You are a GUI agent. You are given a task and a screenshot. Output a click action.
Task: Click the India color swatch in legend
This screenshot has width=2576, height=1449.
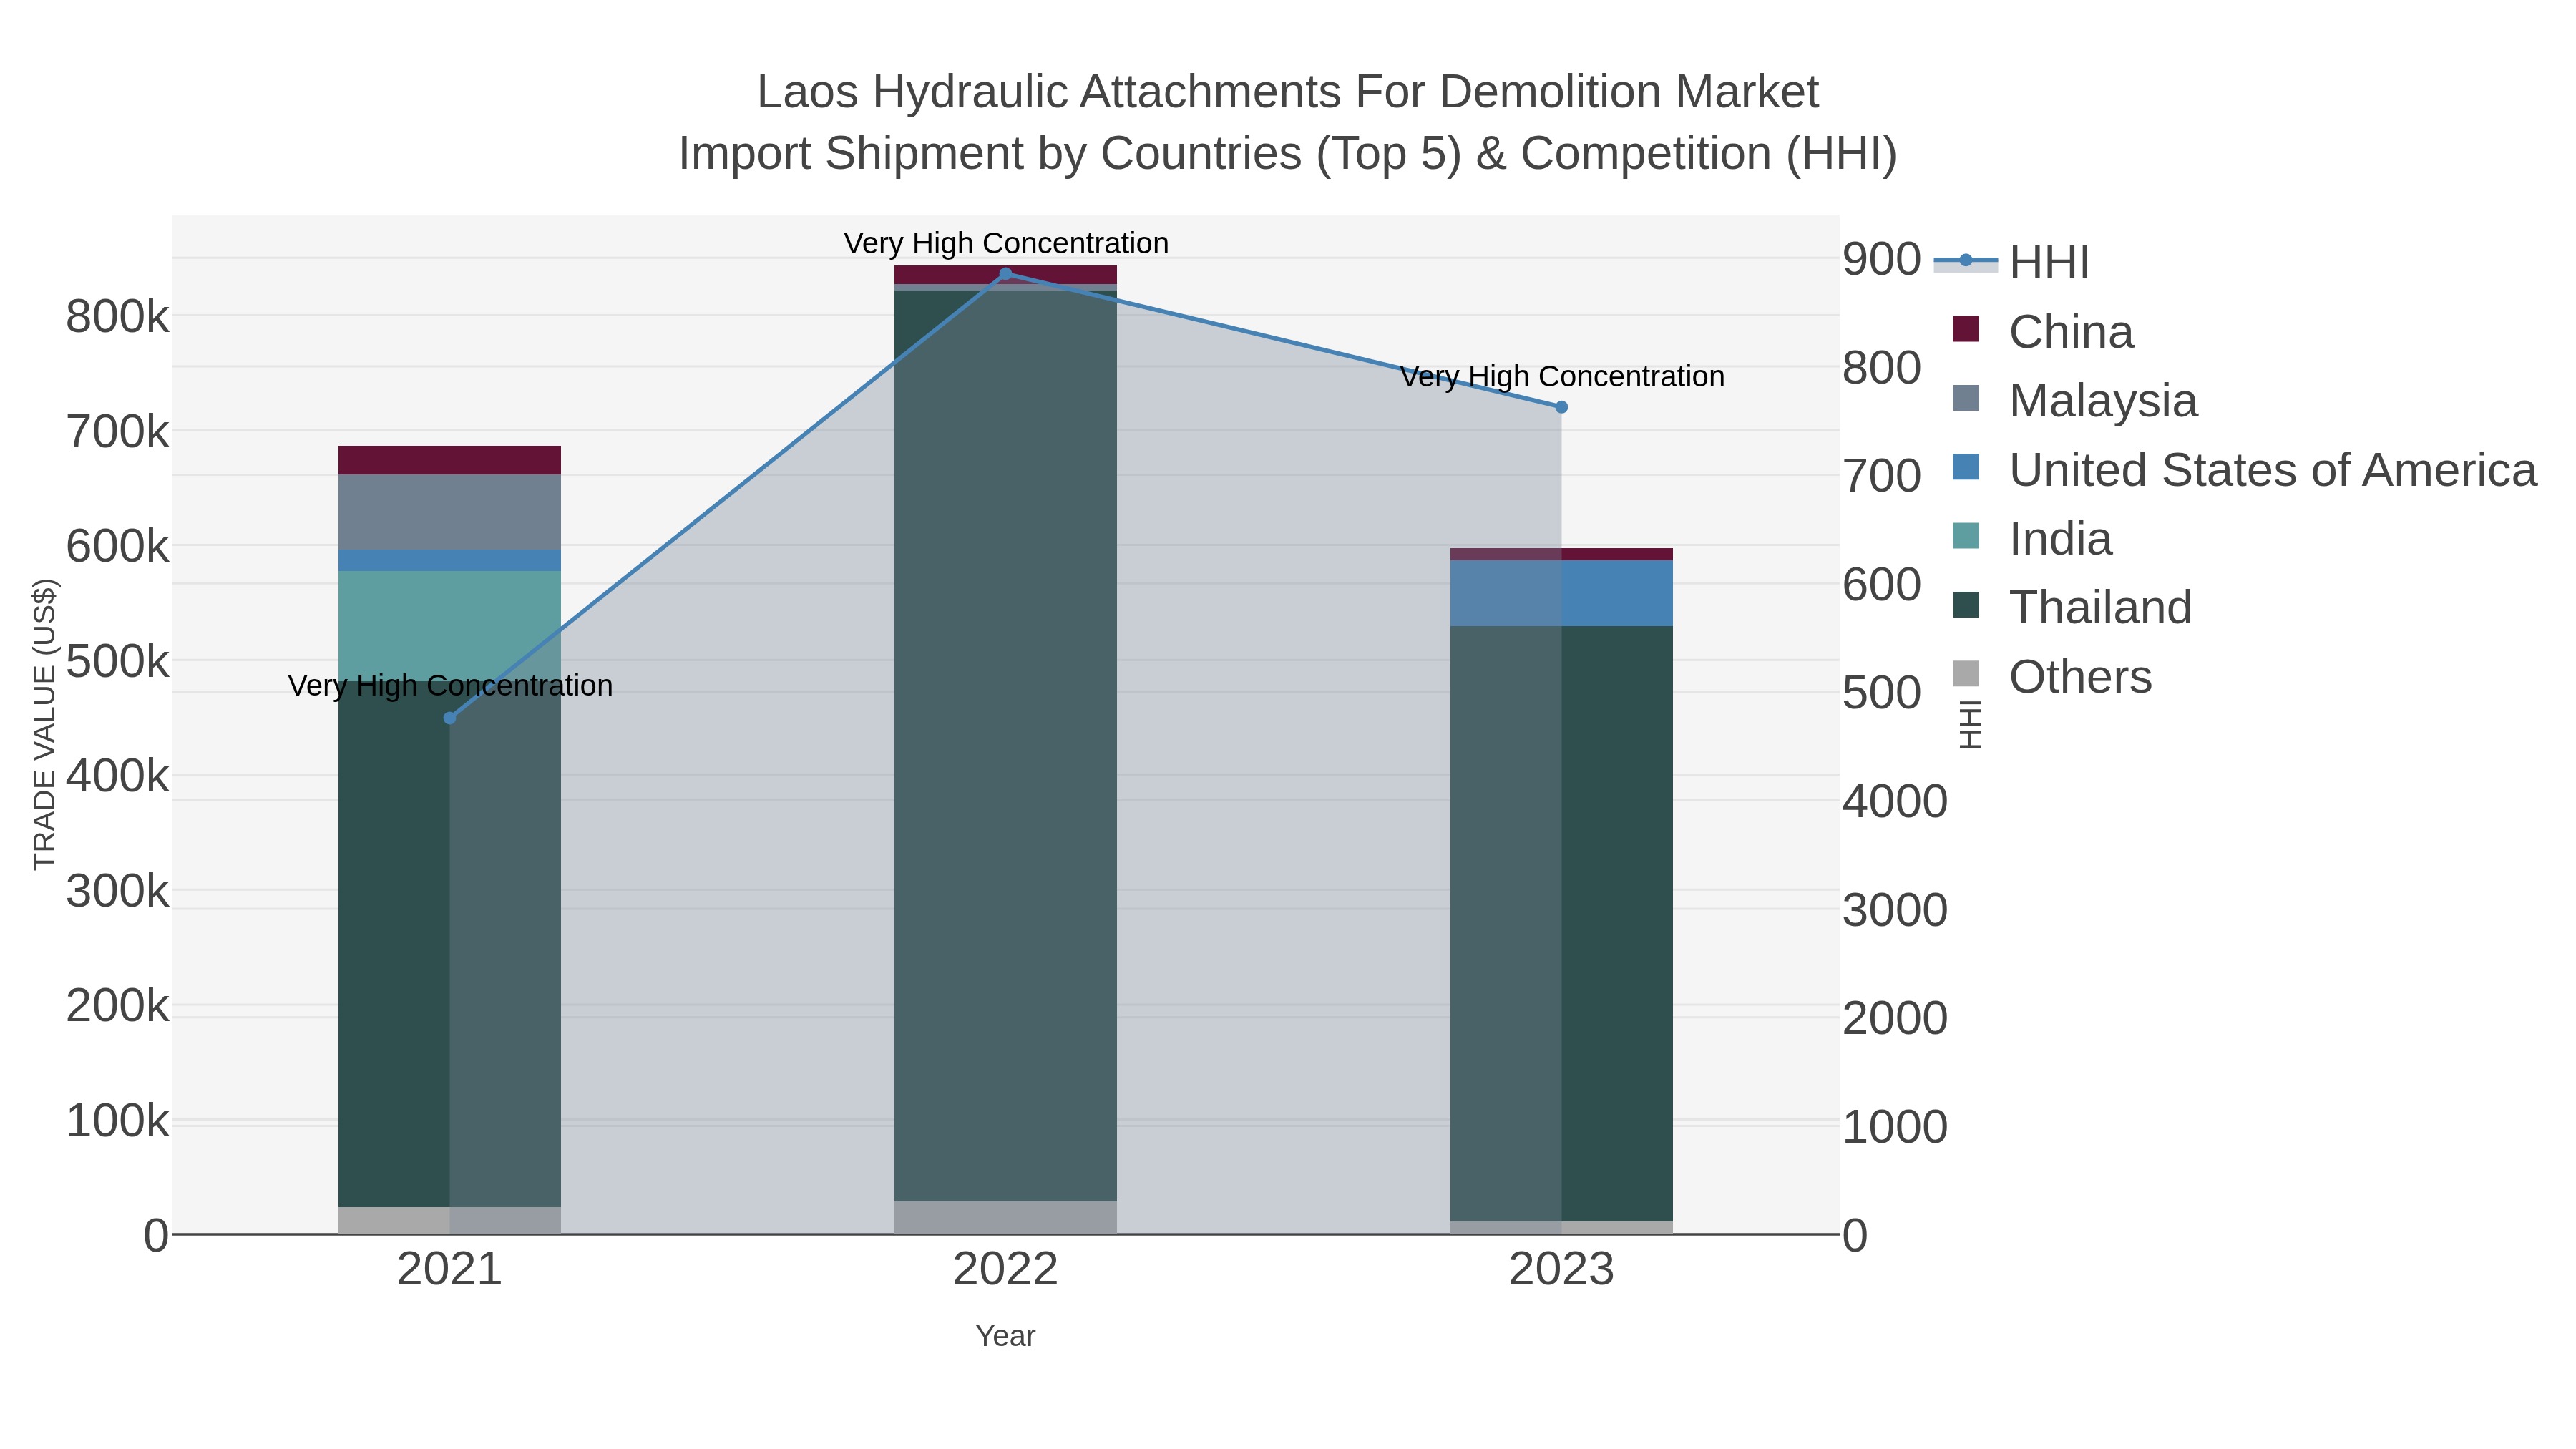(1966, 536)
